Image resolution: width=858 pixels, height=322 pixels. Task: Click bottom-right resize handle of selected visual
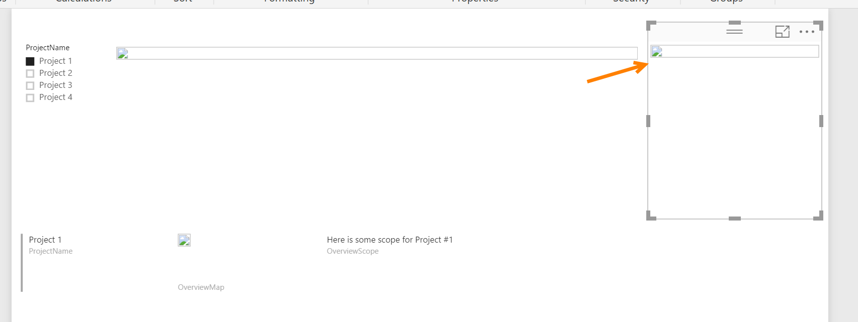818,216
